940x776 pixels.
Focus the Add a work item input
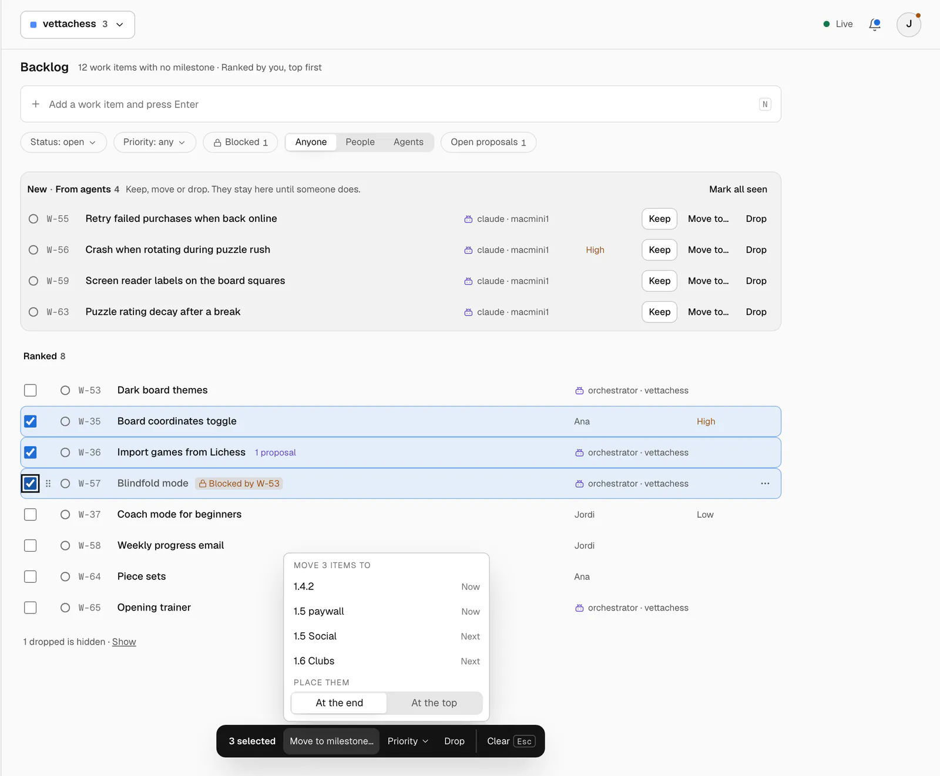(x=401, y=104)
